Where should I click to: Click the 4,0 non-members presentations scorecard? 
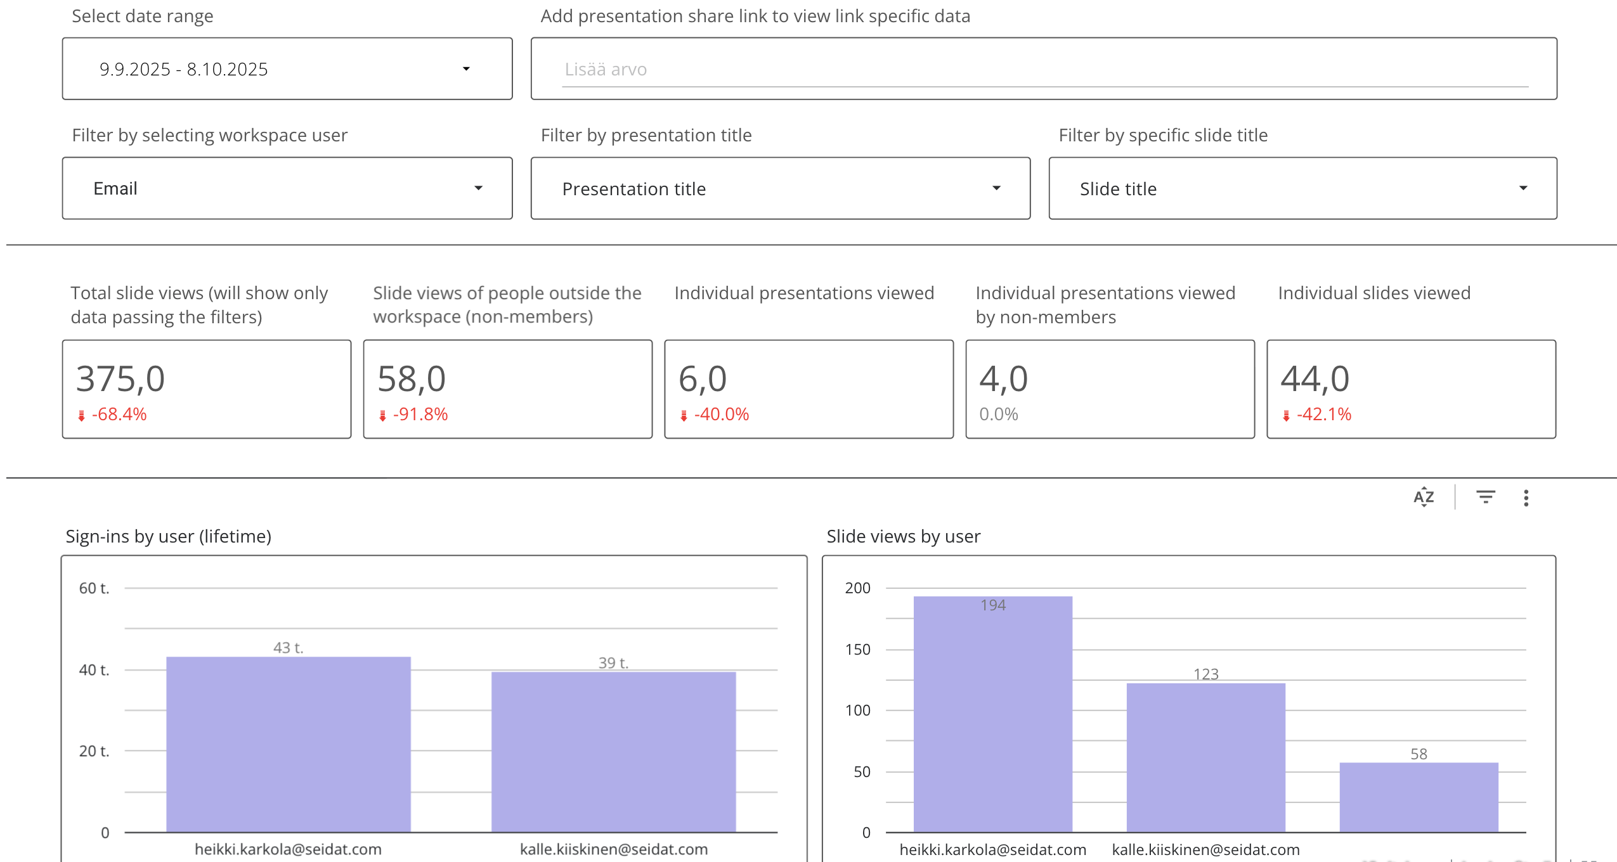coord(1110,389)
